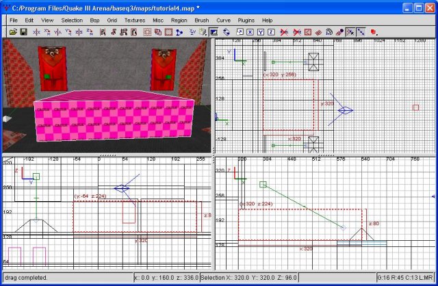Toggle the second red-crossed don't-select icon

click(x=297, y=32)
